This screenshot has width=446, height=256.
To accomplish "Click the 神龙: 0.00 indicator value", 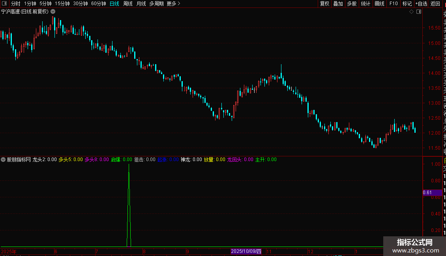I will (191, 160).
